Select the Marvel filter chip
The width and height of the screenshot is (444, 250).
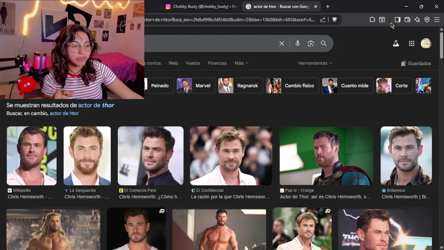pyautogui.click(x=195, y=86)
